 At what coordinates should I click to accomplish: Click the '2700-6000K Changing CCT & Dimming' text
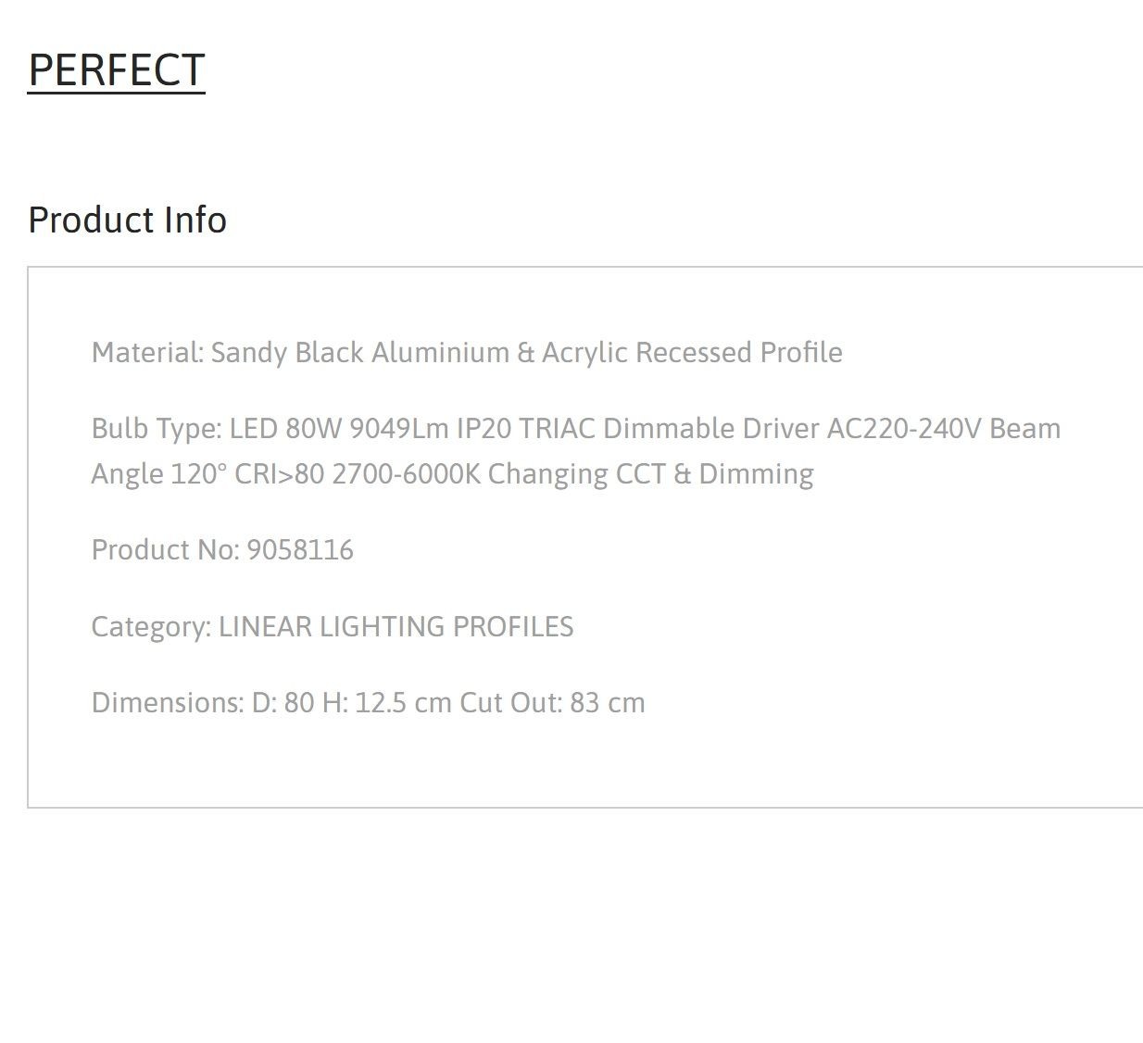(x=572, y=474)
